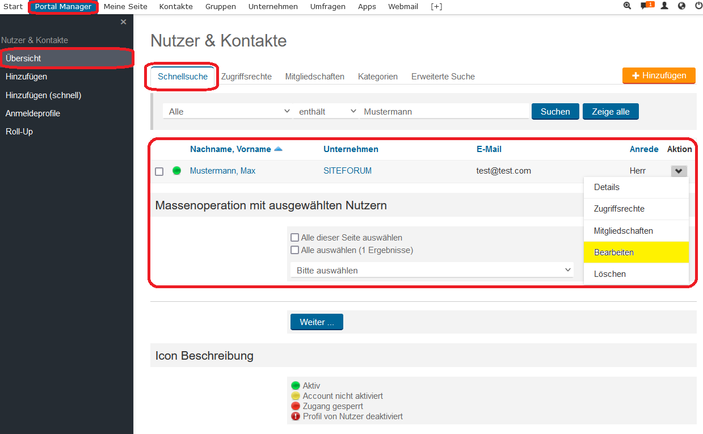703x434 pixels.
Task: Tick the checkbox in the Mustermann, Max row
Action: coord(159,171)
